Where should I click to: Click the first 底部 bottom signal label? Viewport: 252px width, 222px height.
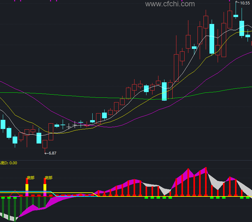(x=31, y=178)
